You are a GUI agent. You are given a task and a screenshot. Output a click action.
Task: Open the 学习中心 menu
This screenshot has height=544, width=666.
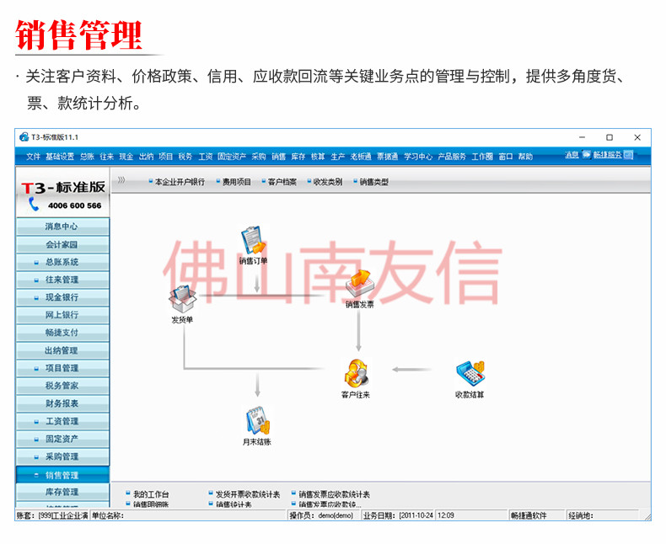tap(418, 157)
